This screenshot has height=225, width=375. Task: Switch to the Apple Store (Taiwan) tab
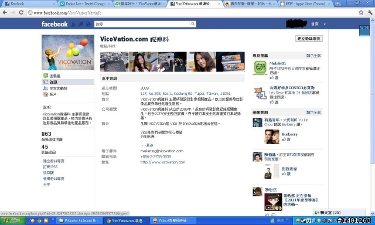(305, 4)
